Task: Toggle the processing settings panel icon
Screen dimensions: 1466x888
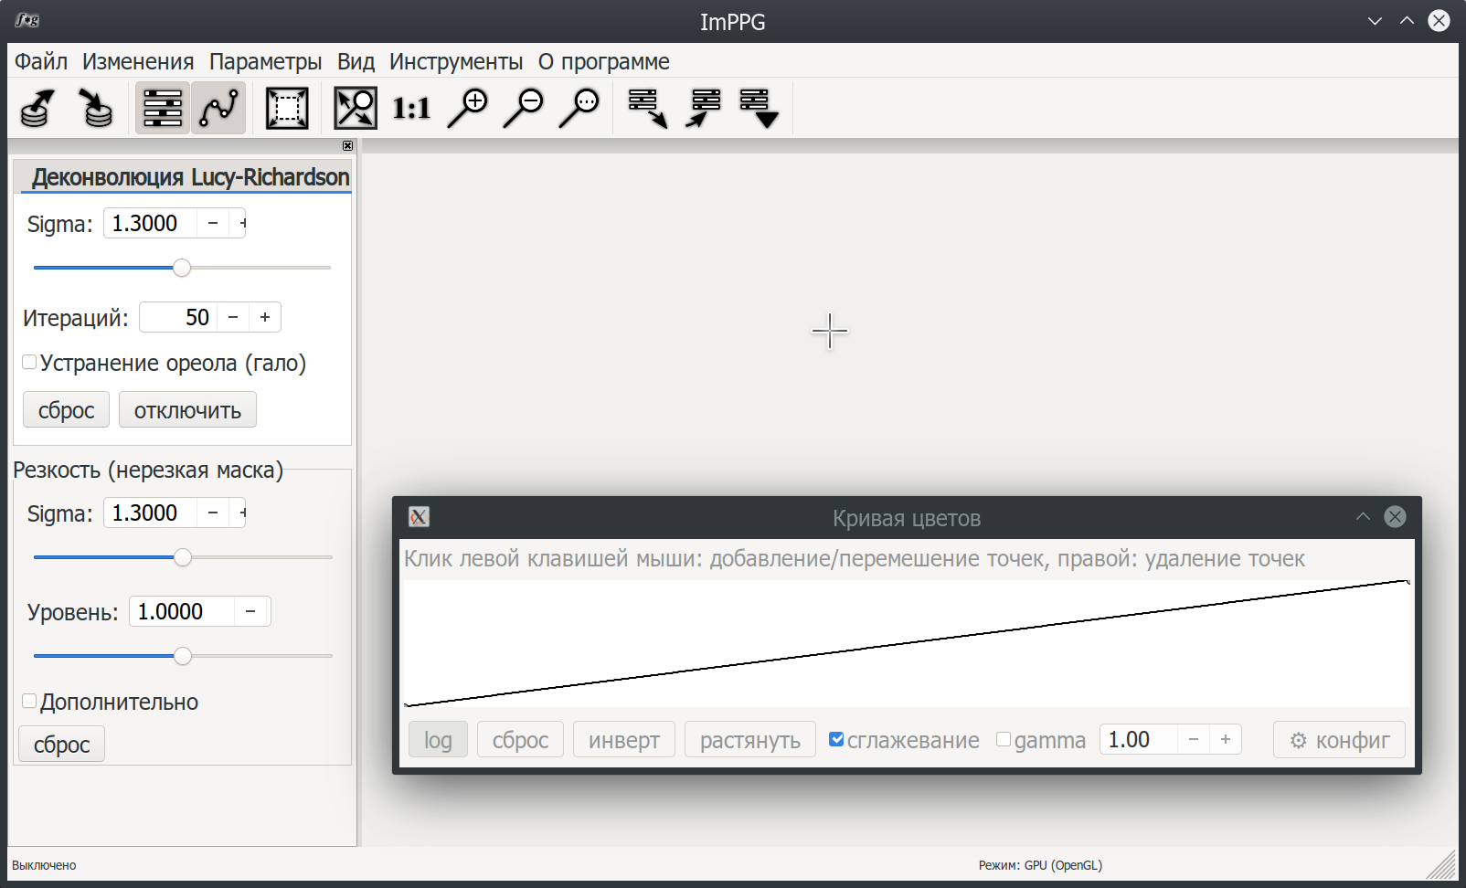Action: (x=163, y=108)
